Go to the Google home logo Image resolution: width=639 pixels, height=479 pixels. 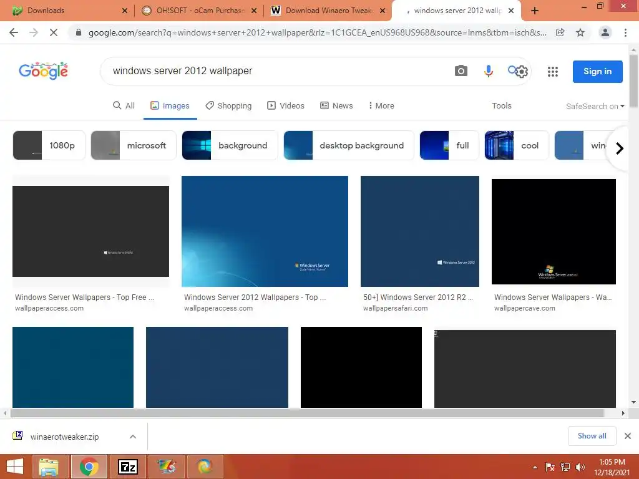(x=43, y=71)
